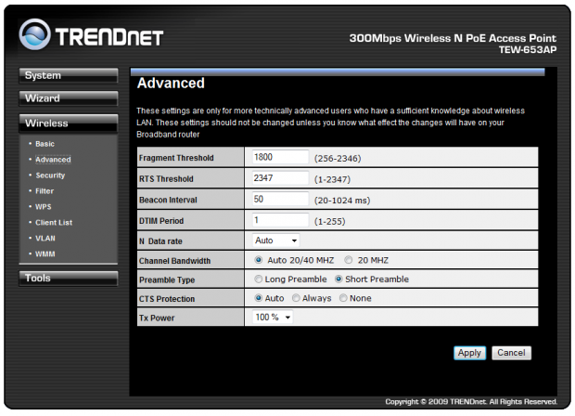575x416 pixels.
Task: Click the Fragment Threshold input field
Action: 280,157
